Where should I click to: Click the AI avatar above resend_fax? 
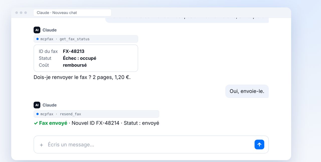click(37, 105)
